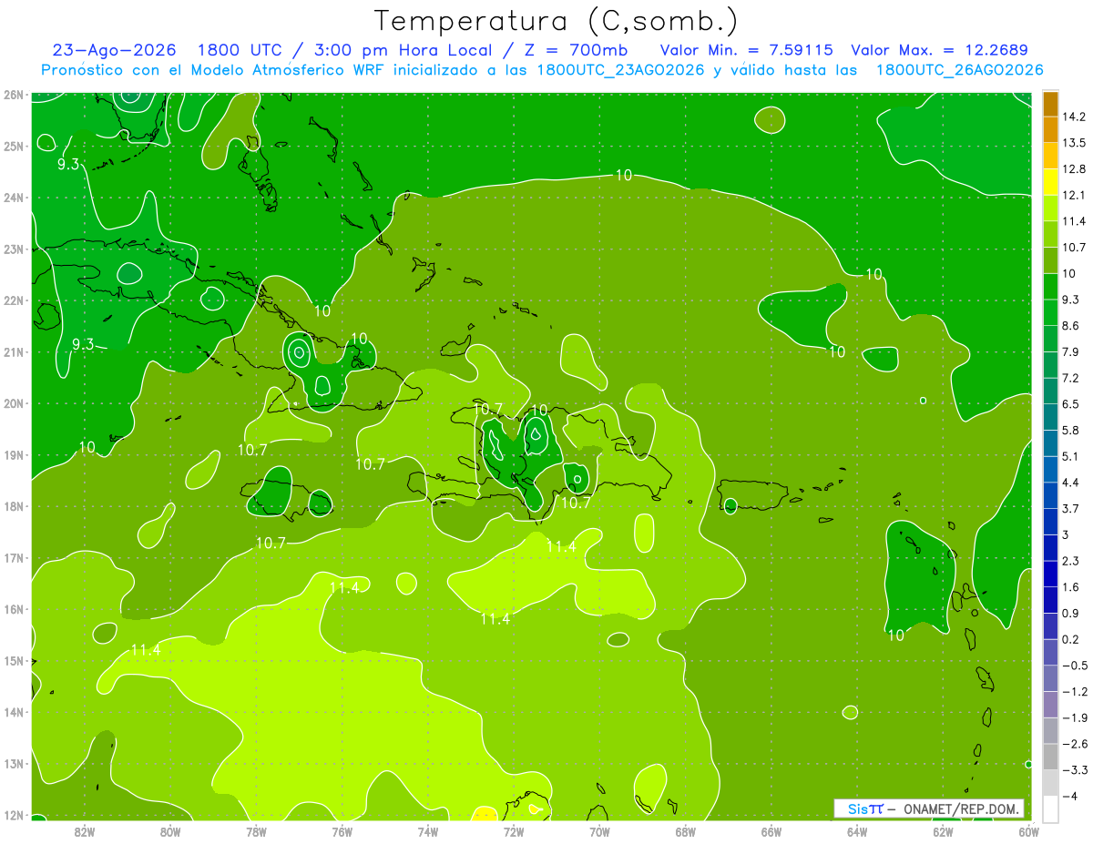The width and height of the screenshot is (1093, 844).
Task: Click the 22N latitude axis label
Action: pyautogui.click(x=14, y=300)
